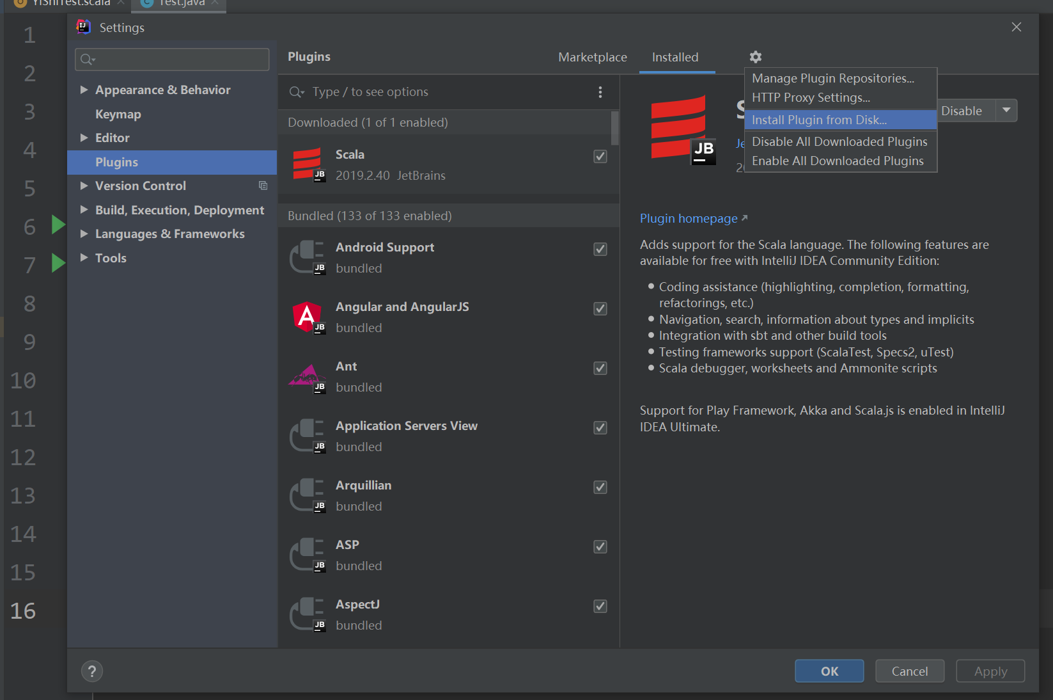1053x700 pixels.
Task: Select the Editor label in settings tree
Action: 113,138
